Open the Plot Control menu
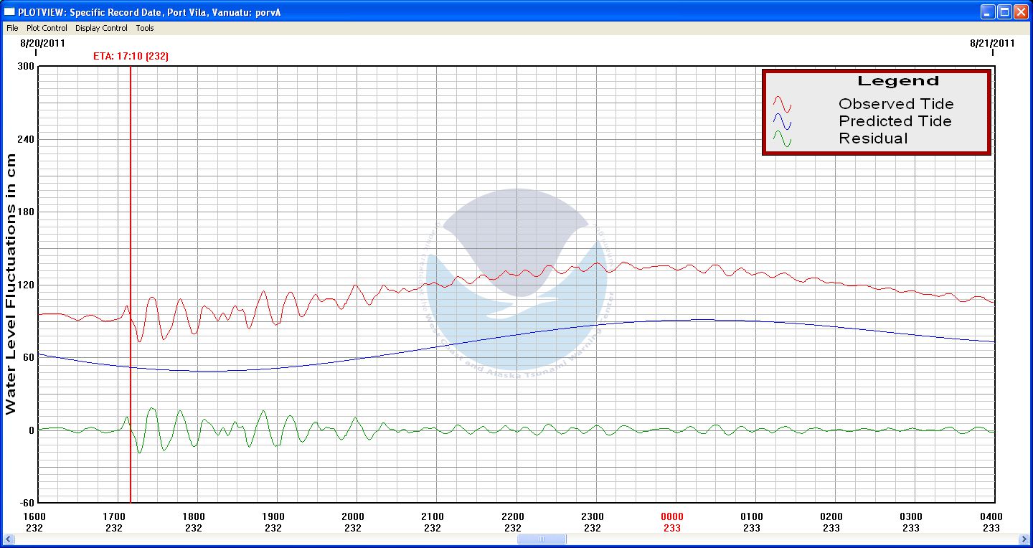 pos(47,28)
